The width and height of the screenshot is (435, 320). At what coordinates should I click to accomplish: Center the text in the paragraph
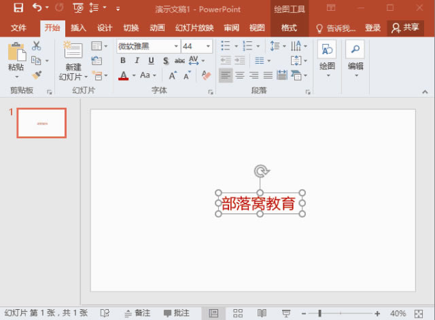tap(240, 75)
